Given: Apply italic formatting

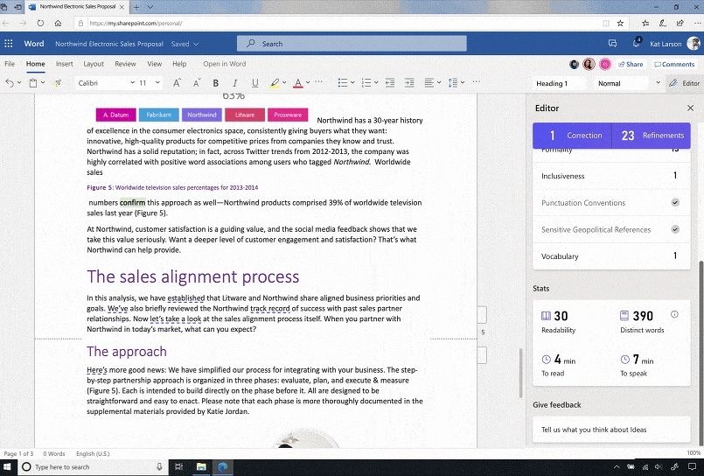Looking at the screenshot, I should pos(235,83).
